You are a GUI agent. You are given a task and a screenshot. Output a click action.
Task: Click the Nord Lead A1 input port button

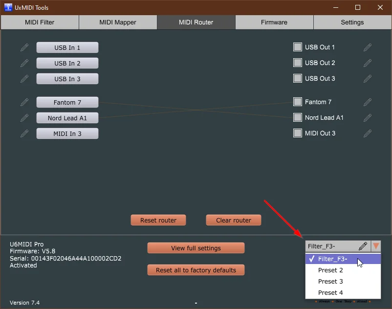pos(67,117)
